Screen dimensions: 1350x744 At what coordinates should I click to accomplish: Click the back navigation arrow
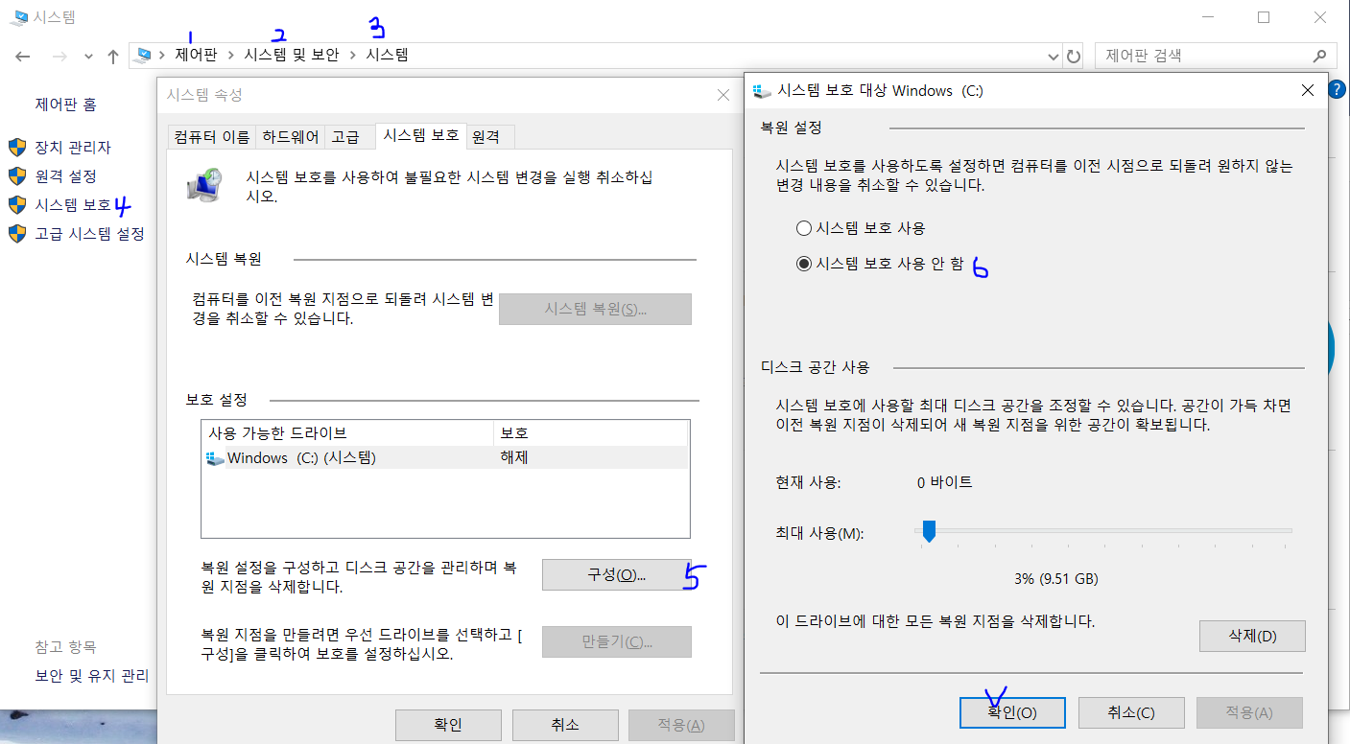click(x=23, y=57)
